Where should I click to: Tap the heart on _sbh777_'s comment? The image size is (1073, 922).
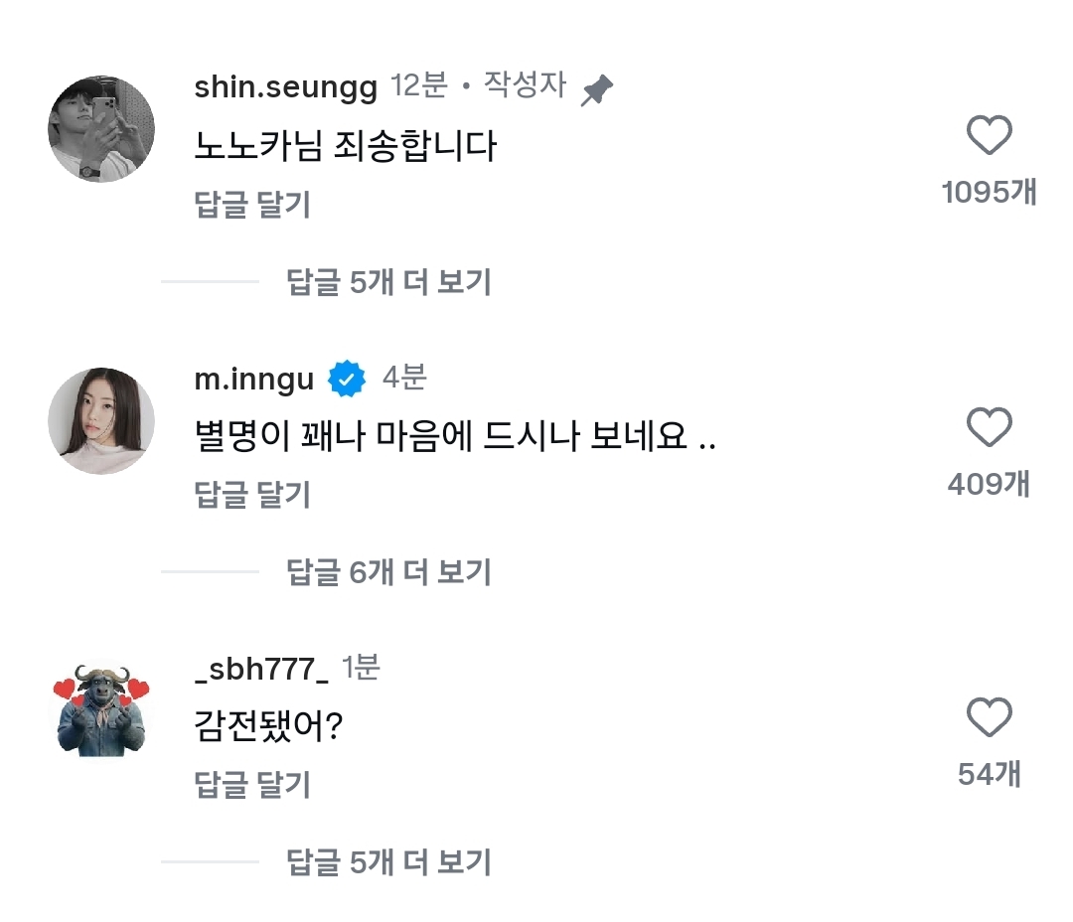(x=989, y=718)
